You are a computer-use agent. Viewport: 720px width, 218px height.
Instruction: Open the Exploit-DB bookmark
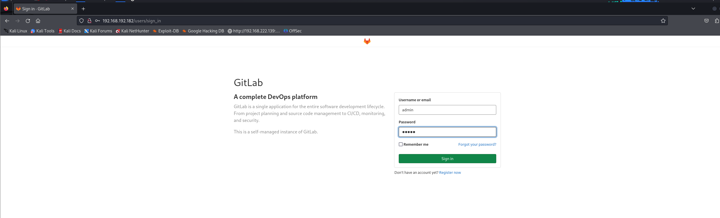coord(166,31)
